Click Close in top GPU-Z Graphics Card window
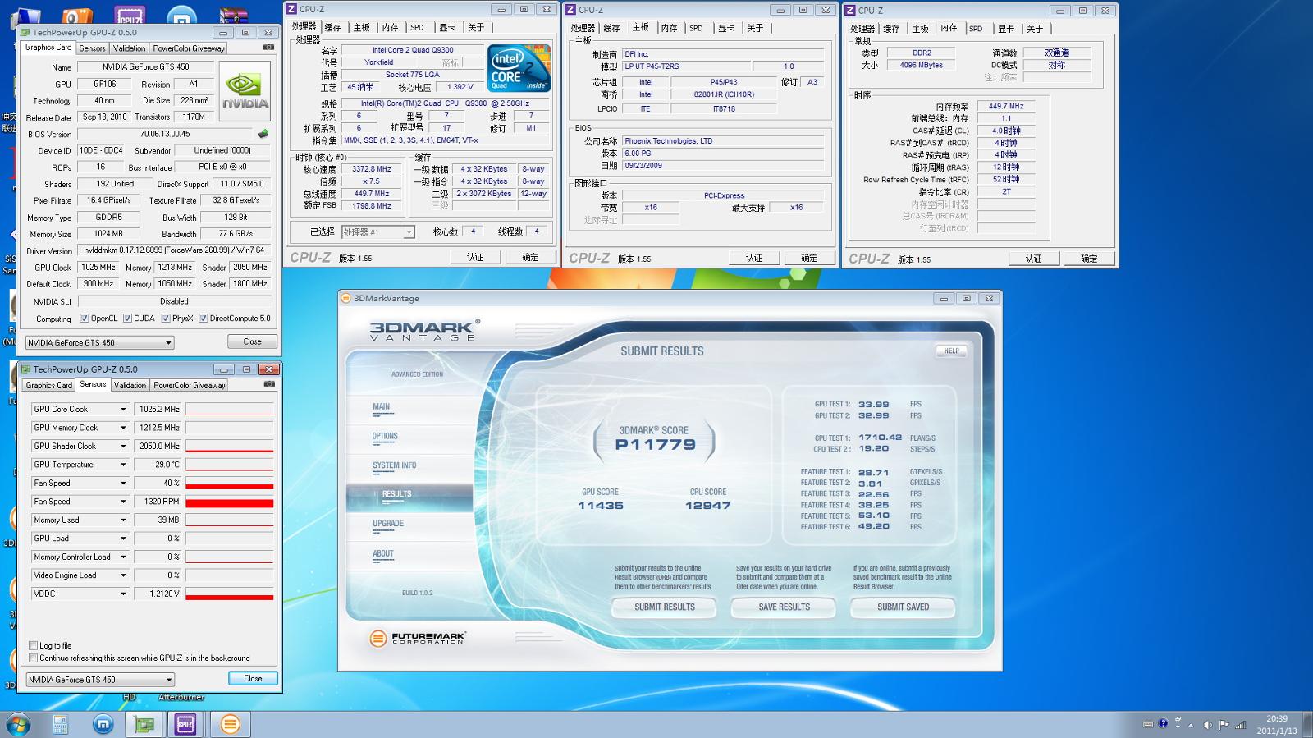Viewport: 1313px width, 738px height. (252, 341)
